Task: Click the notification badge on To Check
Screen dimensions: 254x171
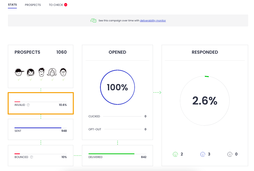Action: 66,5
